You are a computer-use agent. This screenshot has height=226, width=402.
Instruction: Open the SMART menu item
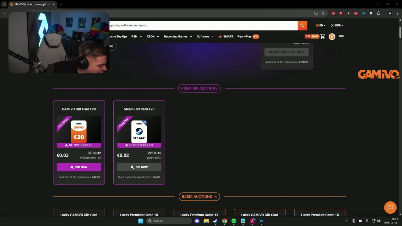pyautogui.click(x=226, y=36)
